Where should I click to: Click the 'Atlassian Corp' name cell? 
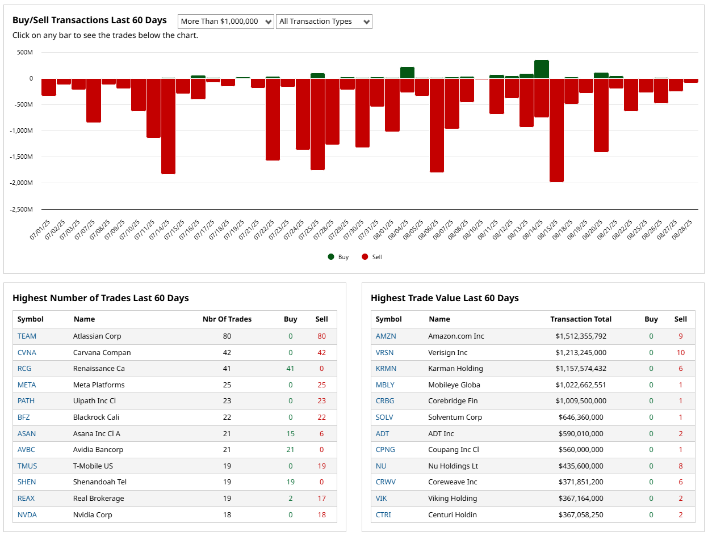click(97, 336)
